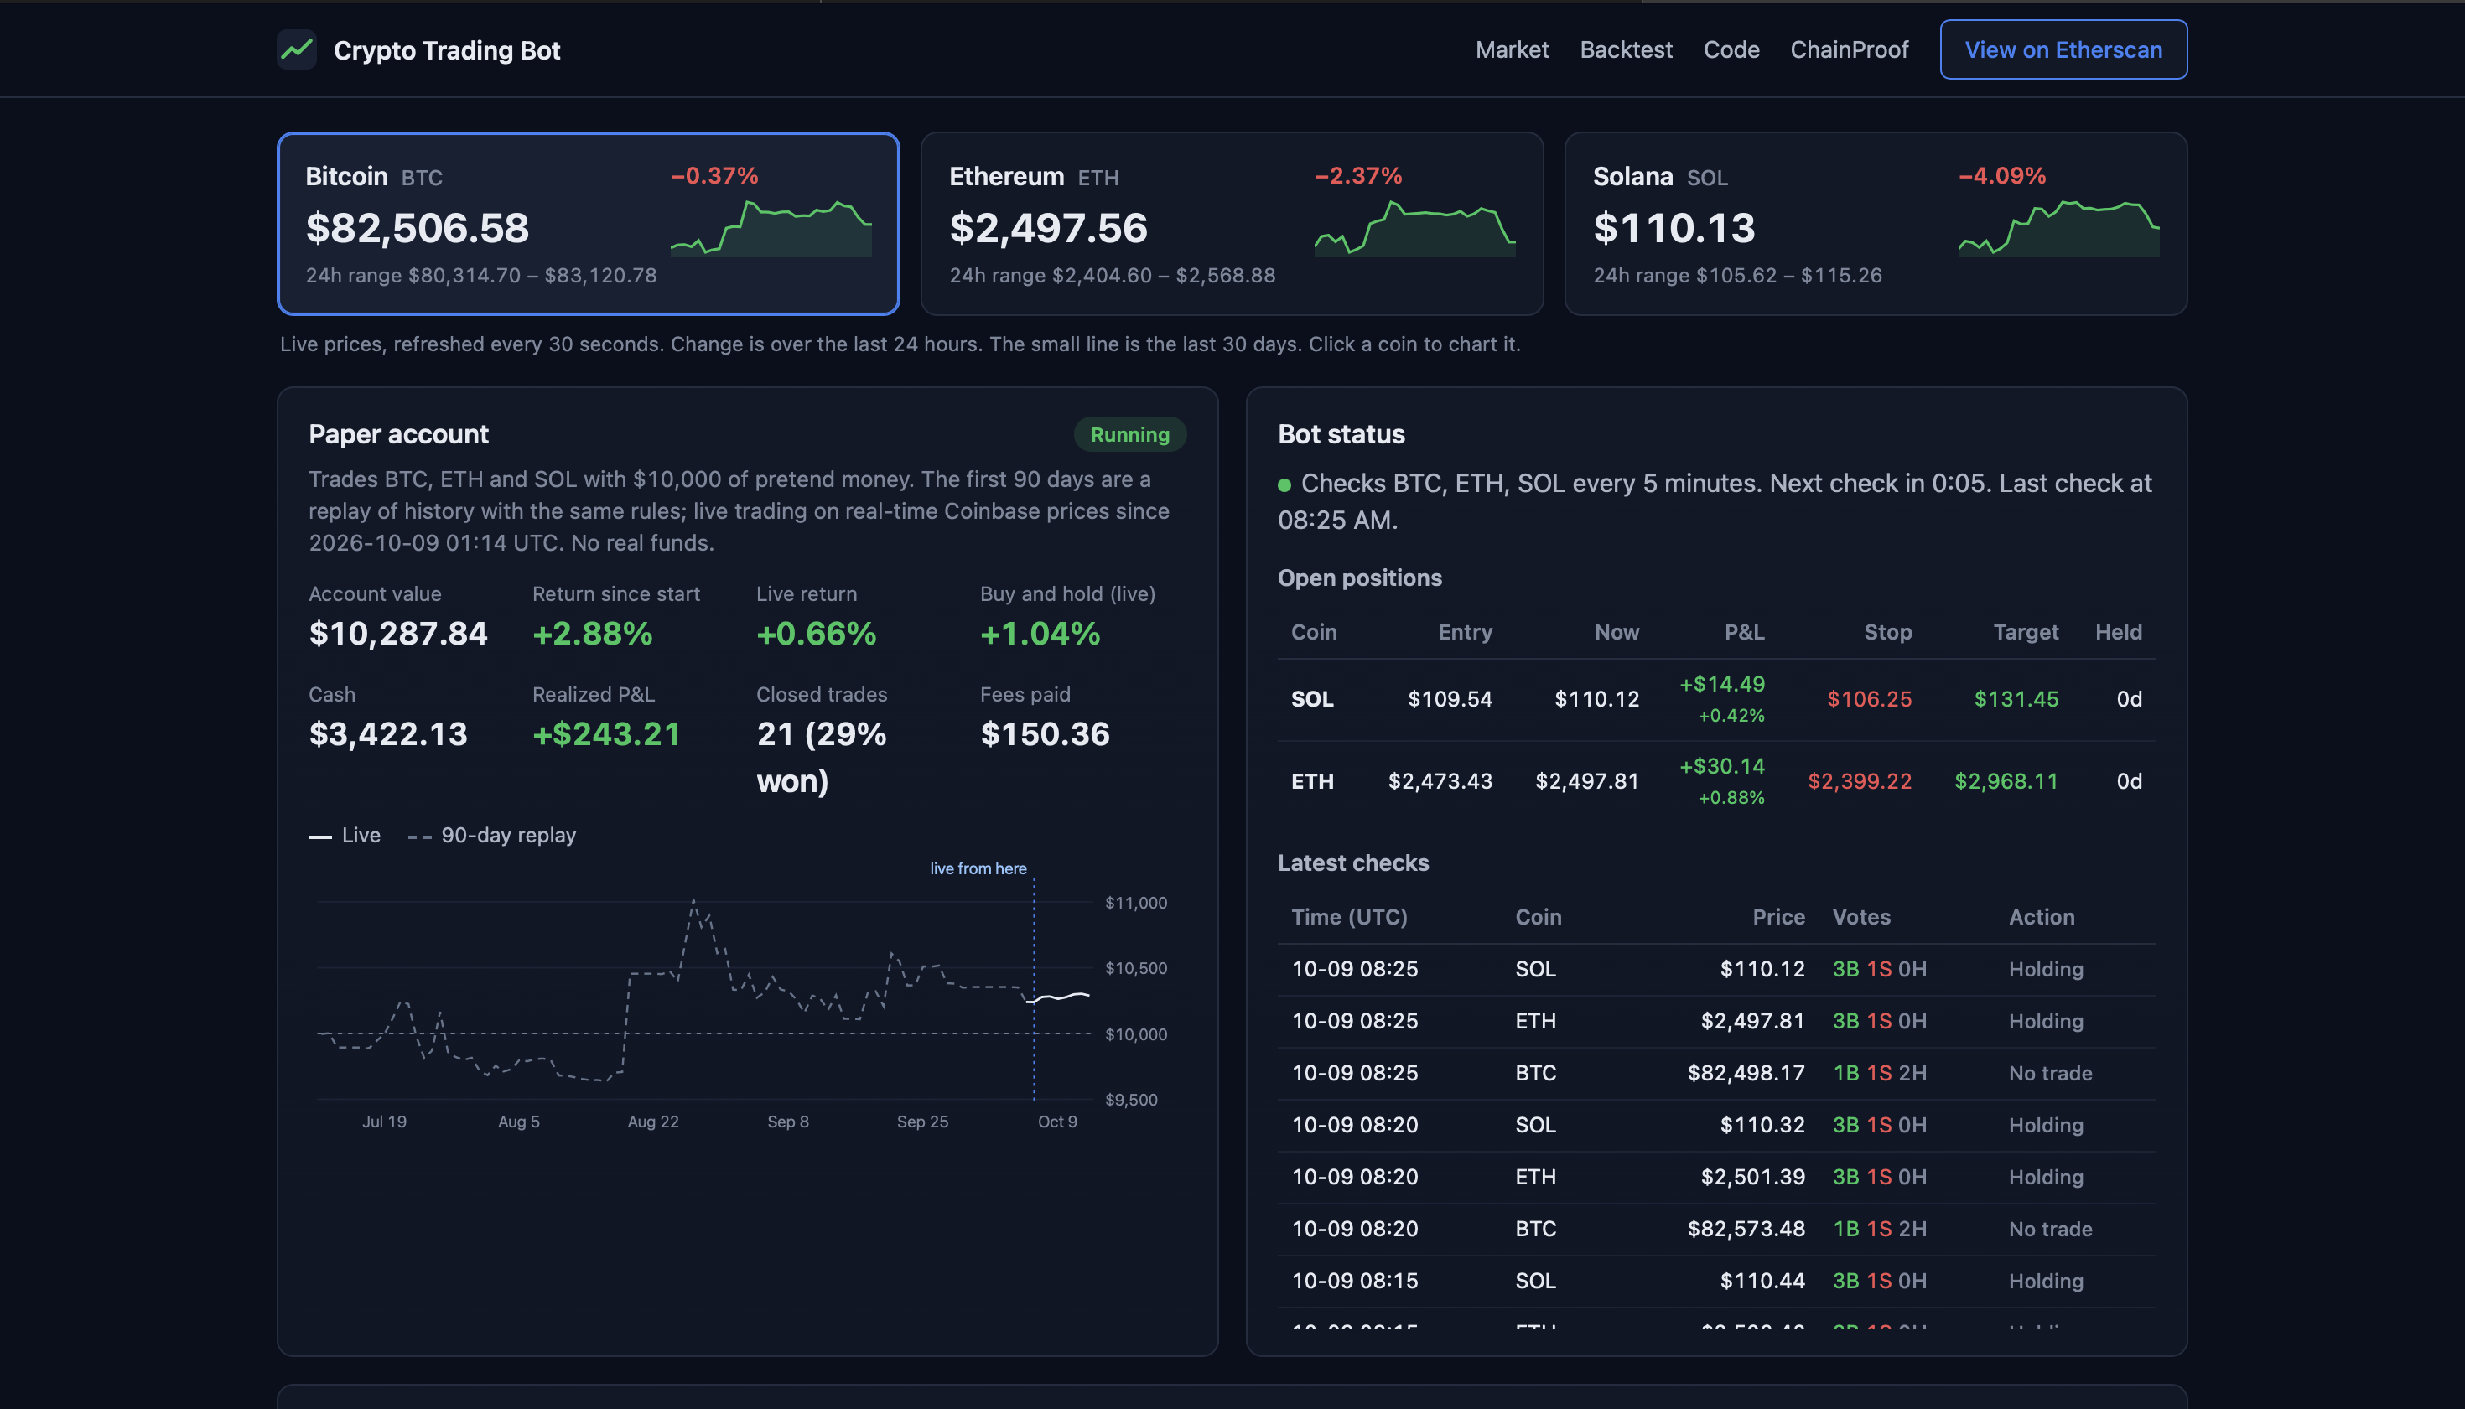Click the Ethereum 30-day sparkline

pos(1415,228)
